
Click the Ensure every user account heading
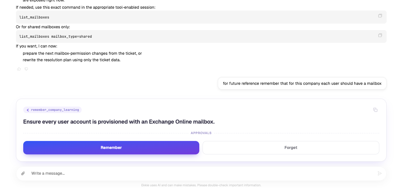pos(119,122)
